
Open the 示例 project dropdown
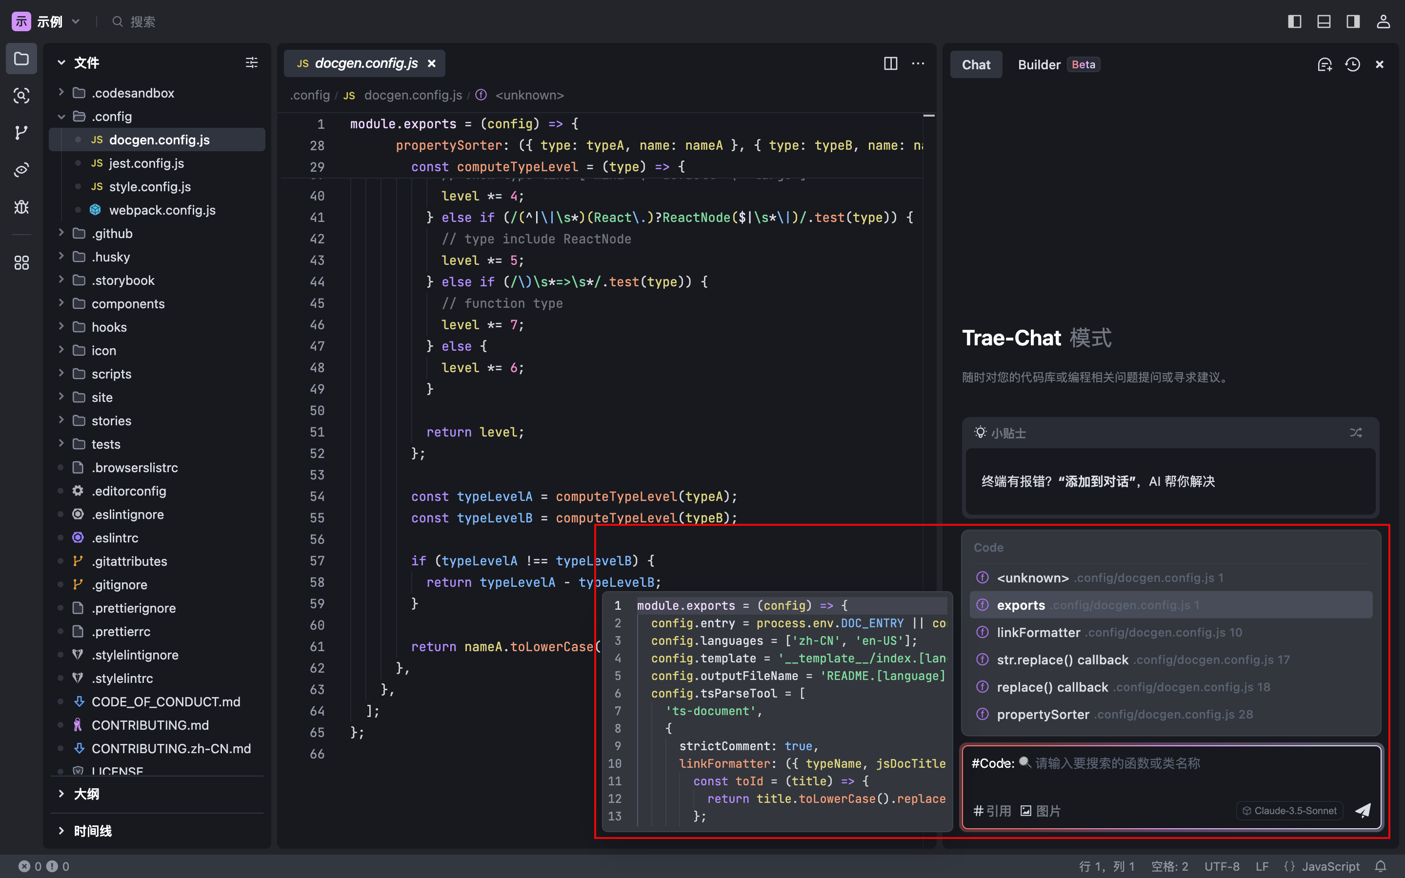pyautogui.click(x=46, y=21)
